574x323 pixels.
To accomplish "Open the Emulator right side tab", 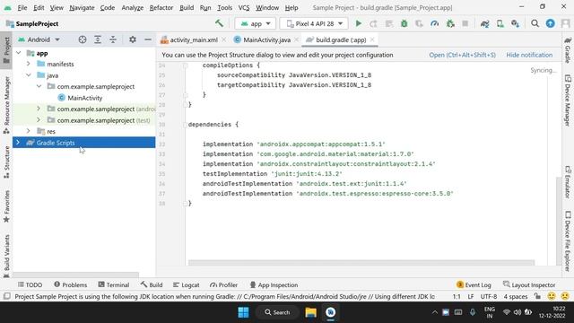I will (x=568, y=182).
